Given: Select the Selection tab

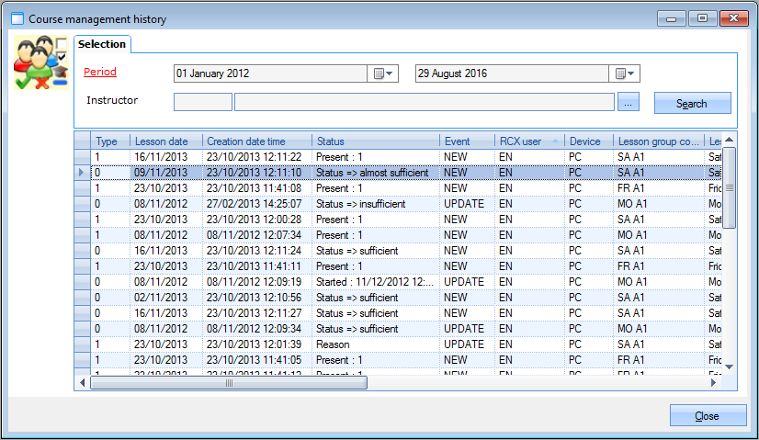Looking at the screenshot, I should click(102, 44).
